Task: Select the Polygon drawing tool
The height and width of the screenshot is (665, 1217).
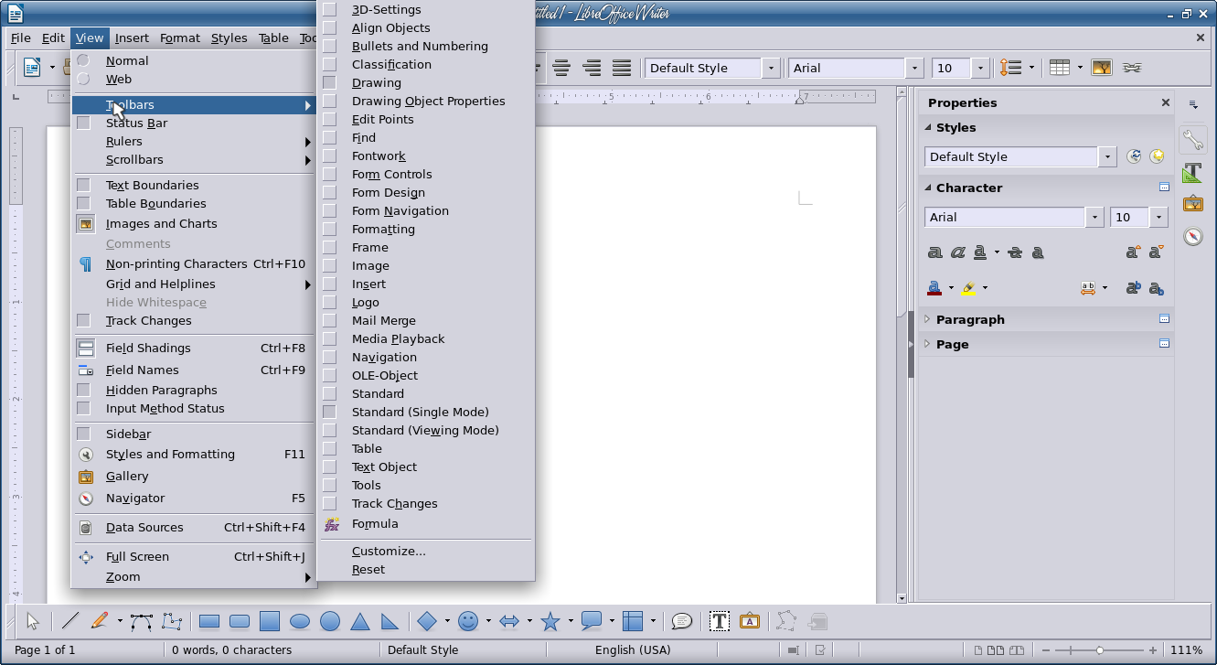Action: pyautogui.click(x=171, y=622)
